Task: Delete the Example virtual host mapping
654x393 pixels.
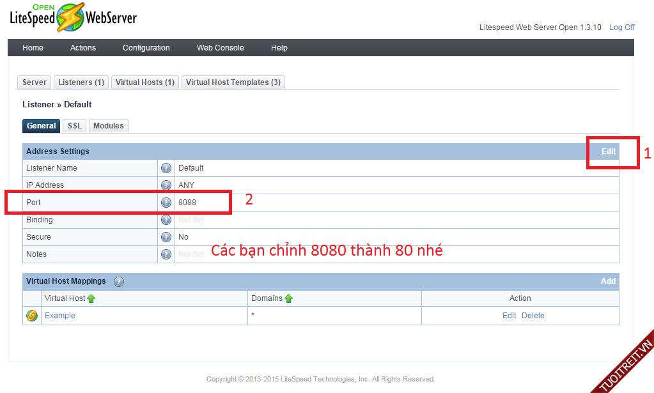Action: pos(533,316)
